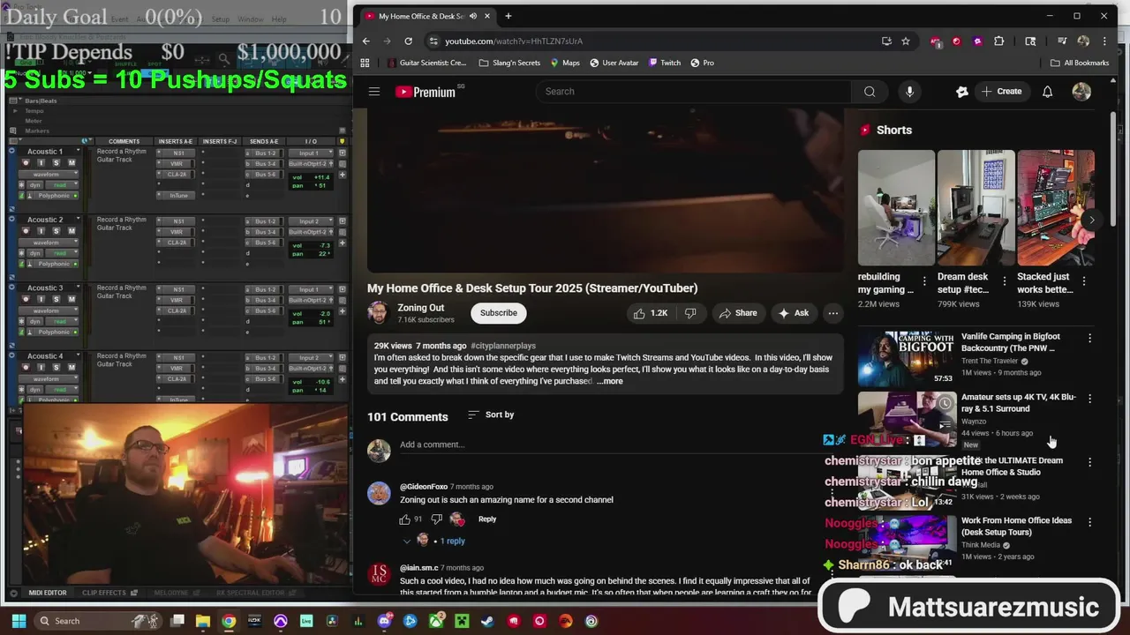Open Minecraft icon in taskbar
Screen dimensions: 1130x635
coord(462,621)
